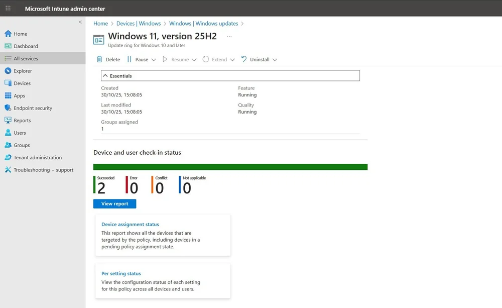Go to Windows | Windows updates breadcrumb
This screenshot has width=502, height=308.
[x=204, y=24]
